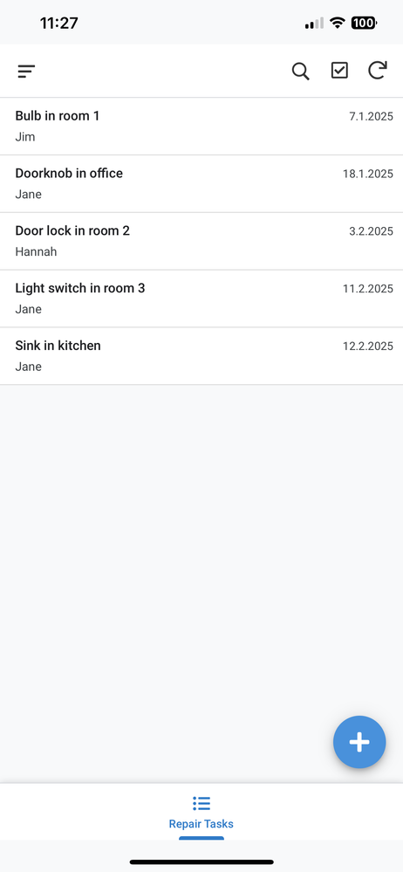Select Door lock in room 2 item

pyautogui.click(x=201, y=241)
